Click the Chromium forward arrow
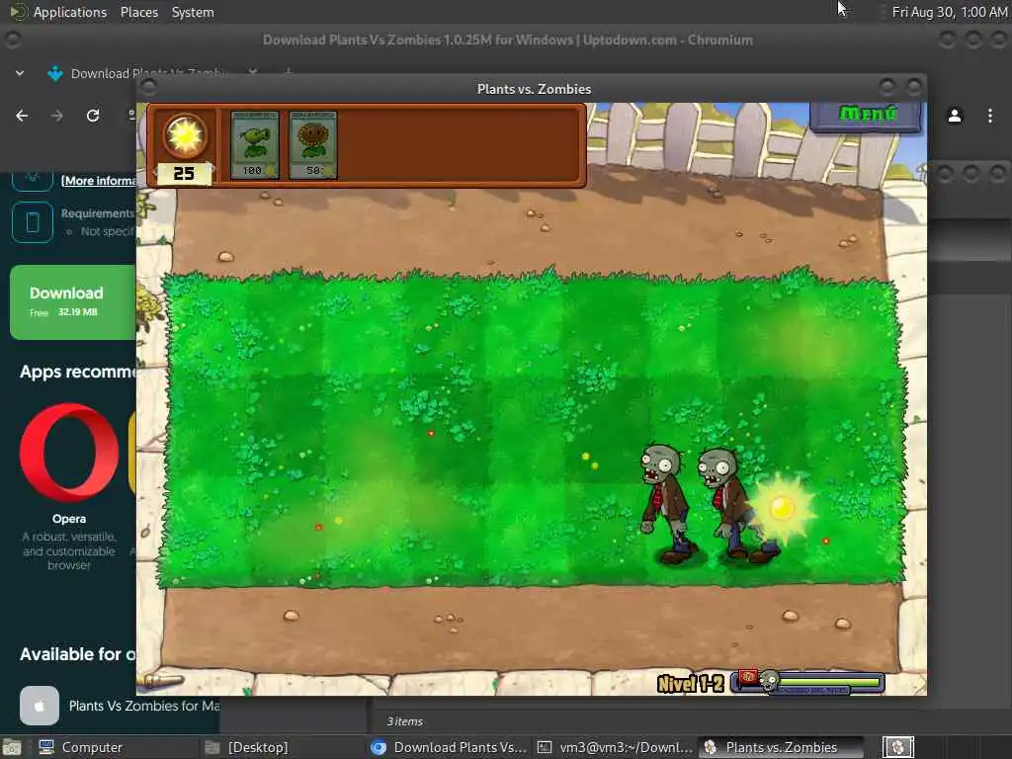Screen dimensions: 1012x759 click(57, 116)
